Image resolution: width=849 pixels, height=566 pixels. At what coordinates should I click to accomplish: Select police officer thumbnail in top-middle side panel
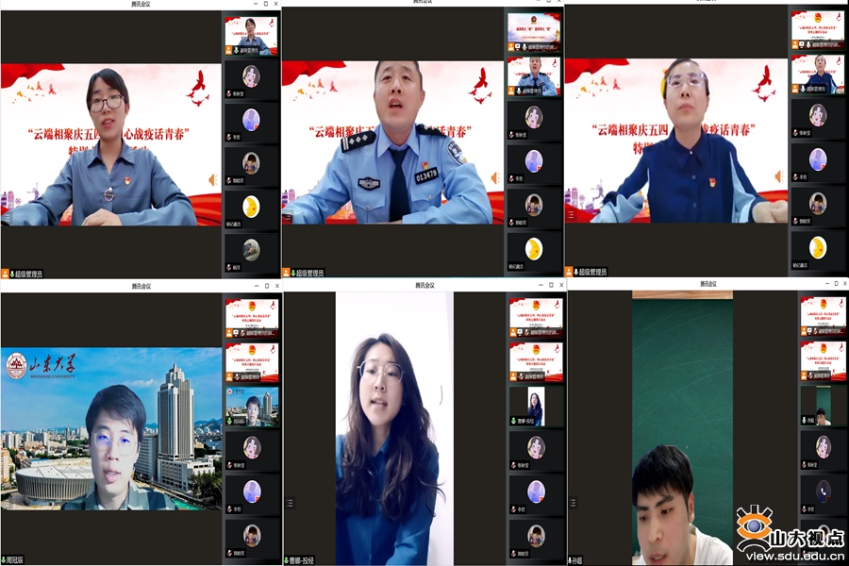pos(534,77)
